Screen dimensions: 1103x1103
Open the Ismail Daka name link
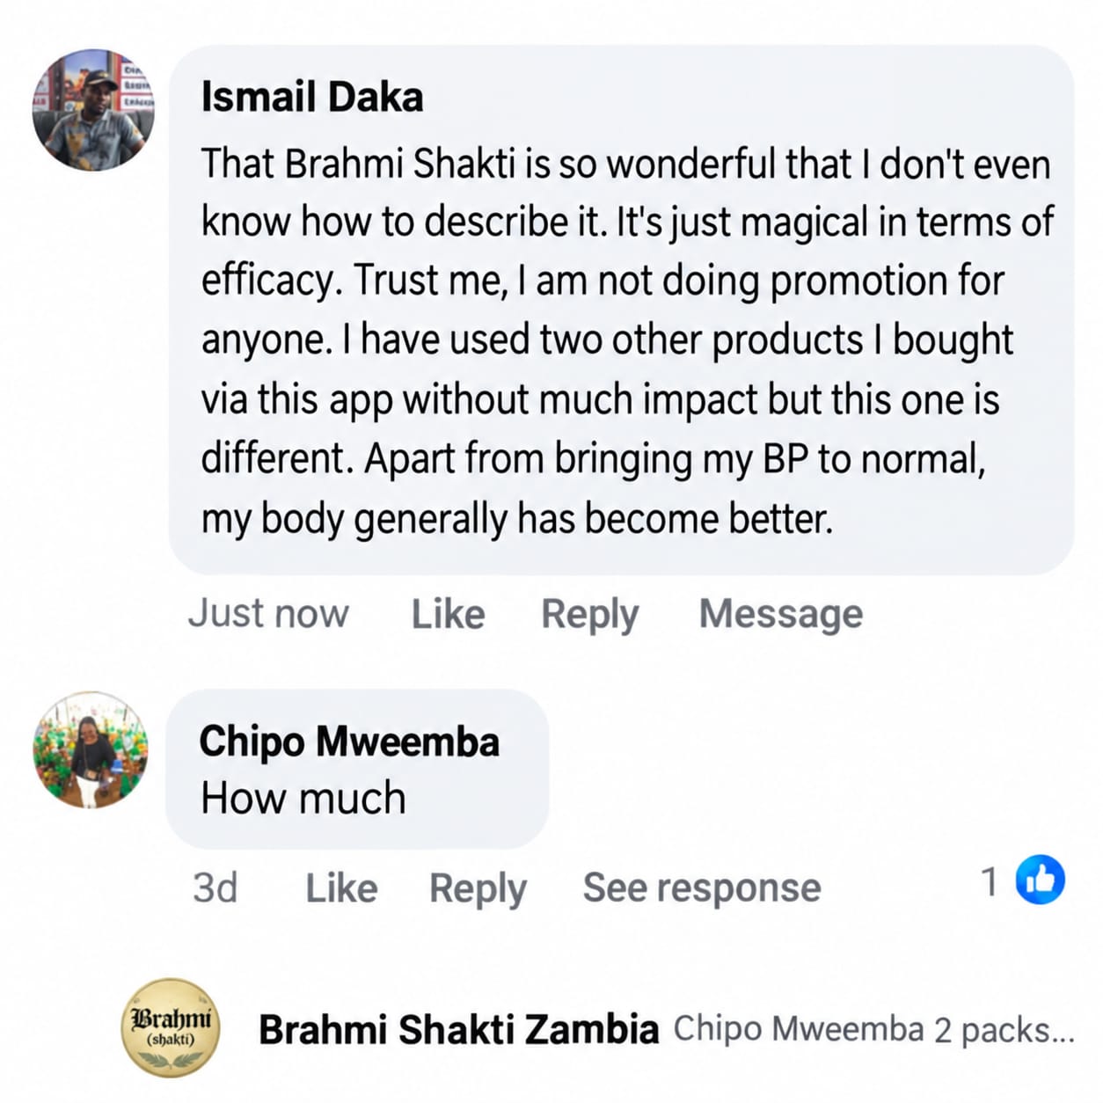[x=312, y=97]
